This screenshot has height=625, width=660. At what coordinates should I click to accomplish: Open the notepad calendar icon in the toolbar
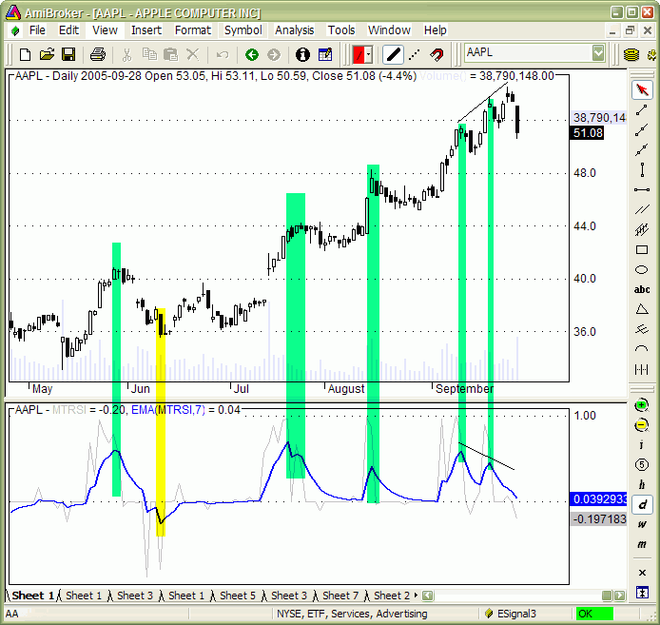tap(325, 55)
